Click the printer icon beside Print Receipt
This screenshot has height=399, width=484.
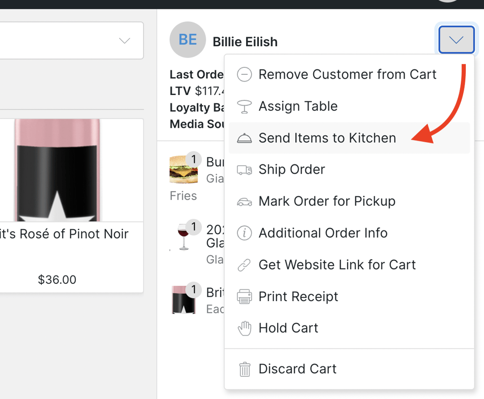pos(244,297)
